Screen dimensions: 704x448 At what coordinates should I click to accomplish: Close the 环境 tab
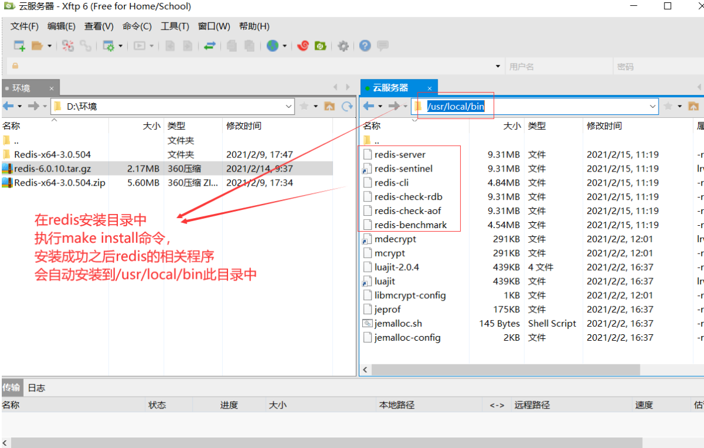[52, 88]
